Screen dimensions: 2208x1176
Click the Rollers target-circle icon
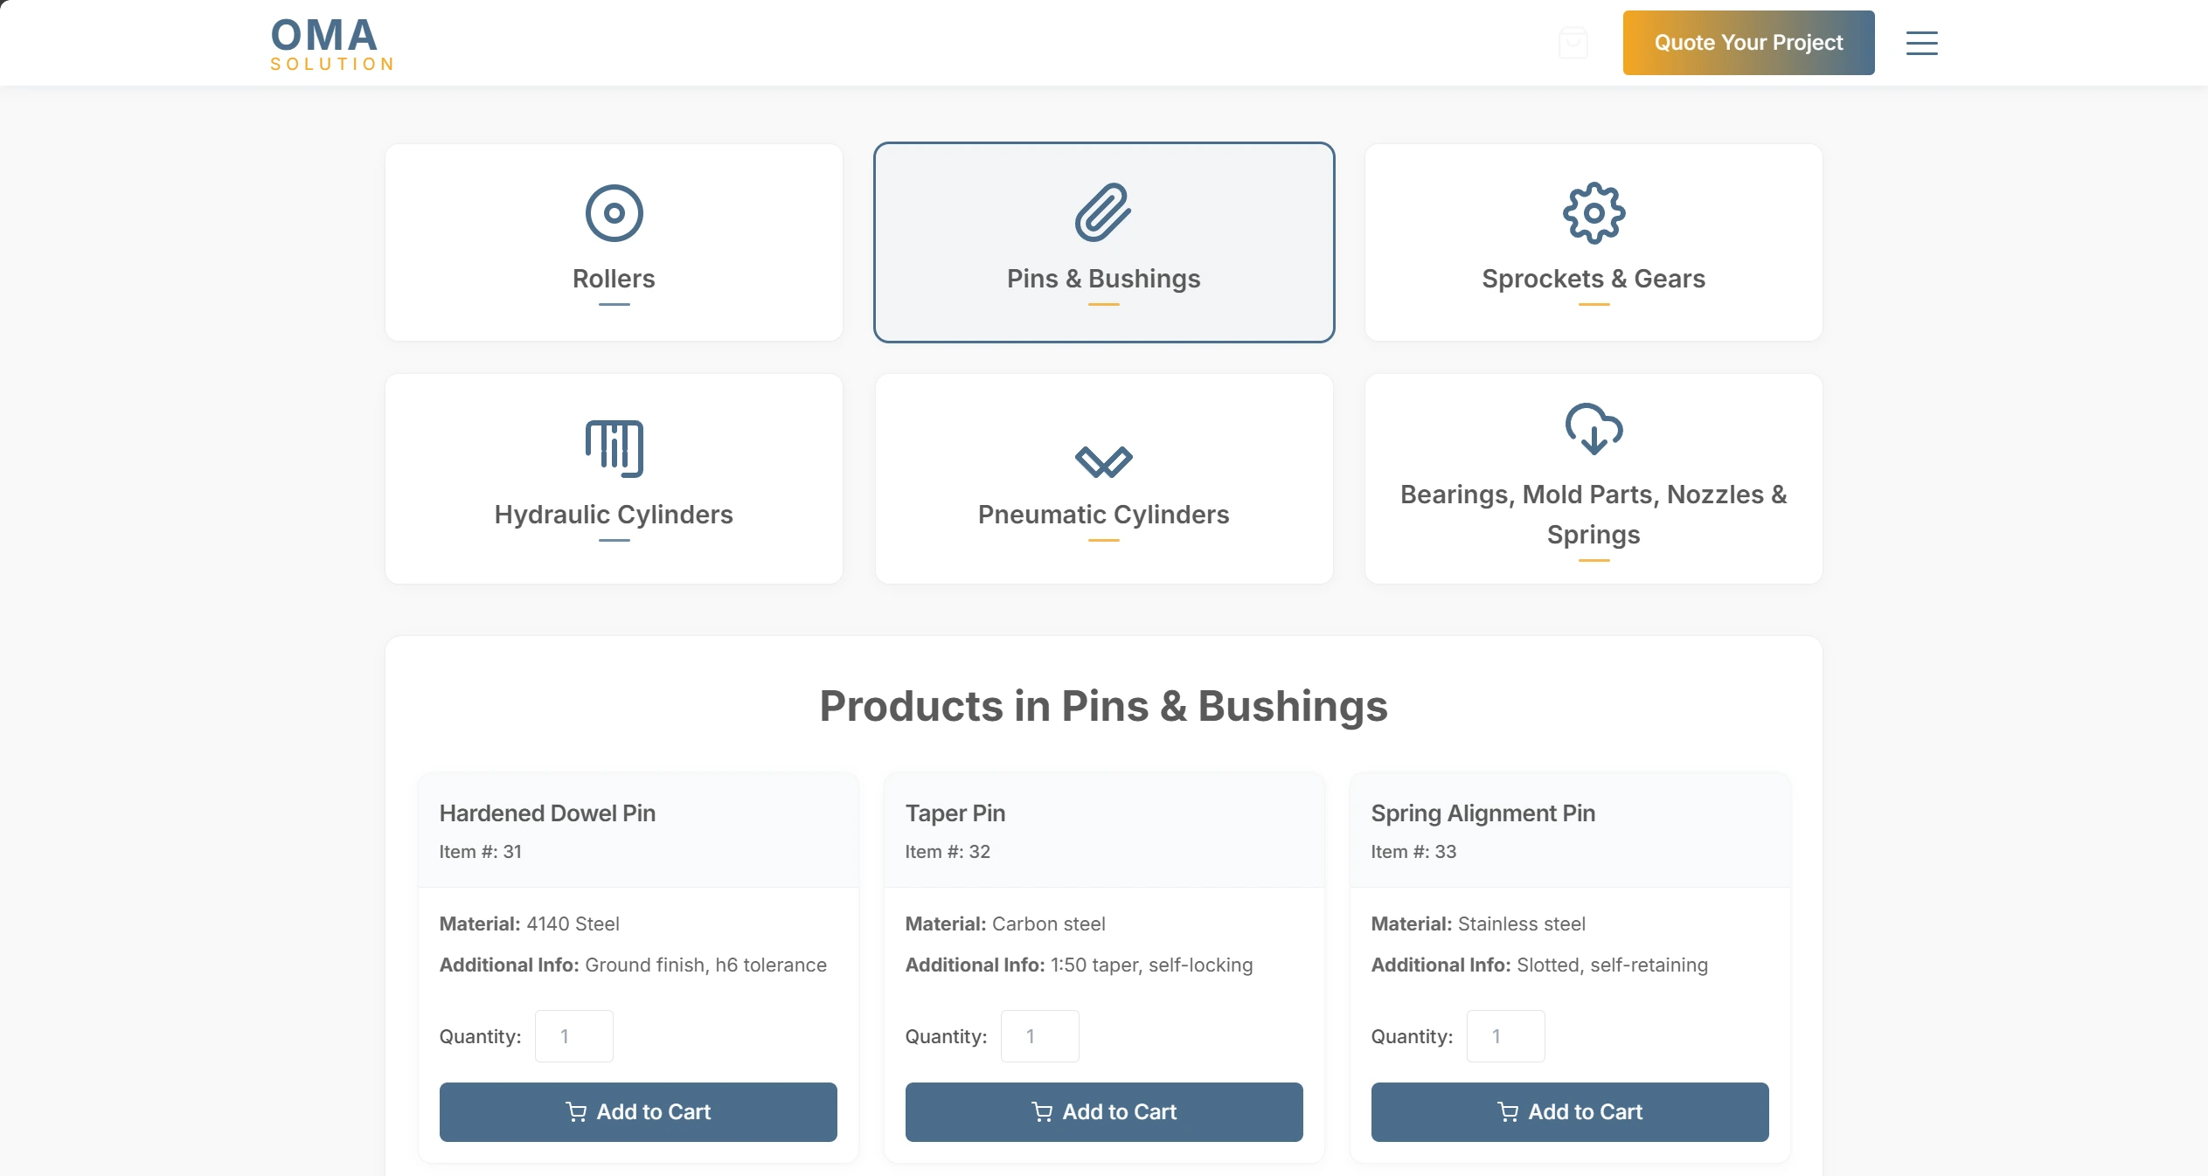click(614, 213)
